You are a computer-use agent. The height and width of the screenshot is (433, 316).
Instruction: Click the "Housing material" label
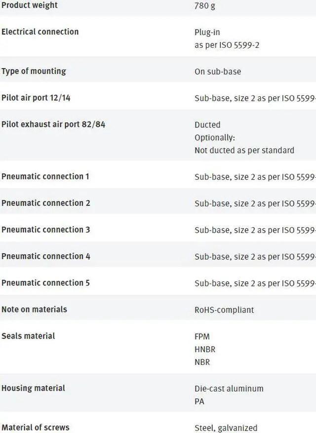pyautogui.click(x=33, y=389)
